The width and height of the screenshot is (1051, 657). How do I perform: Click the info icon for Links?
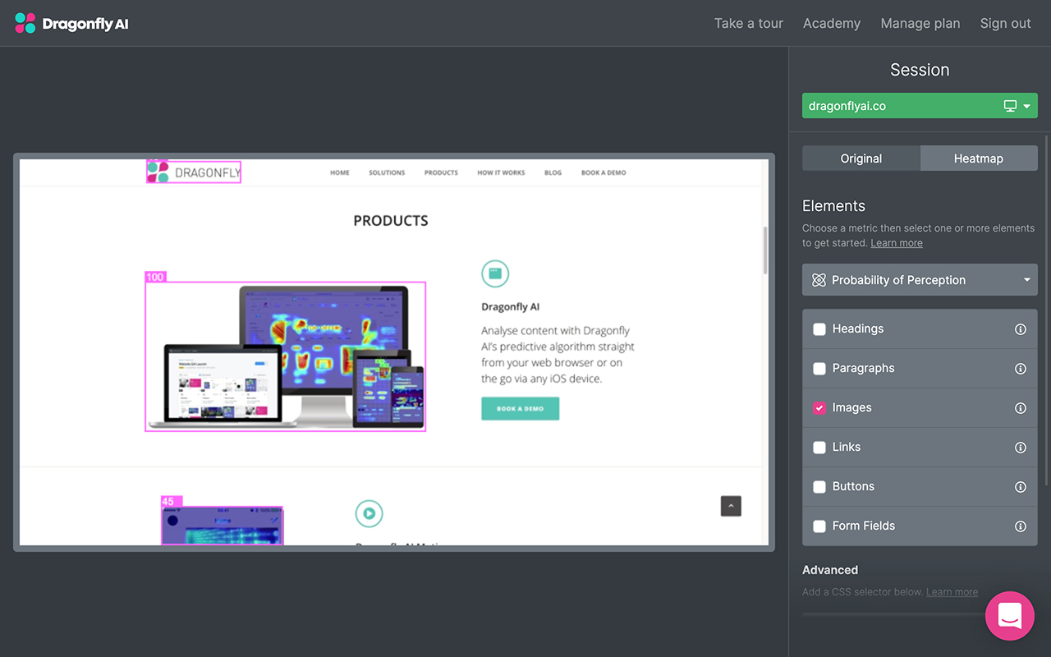[x=1021, y=448]
